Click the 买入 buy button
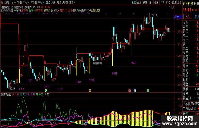Screen dimensions: 199x128 [x=188, y=16]
